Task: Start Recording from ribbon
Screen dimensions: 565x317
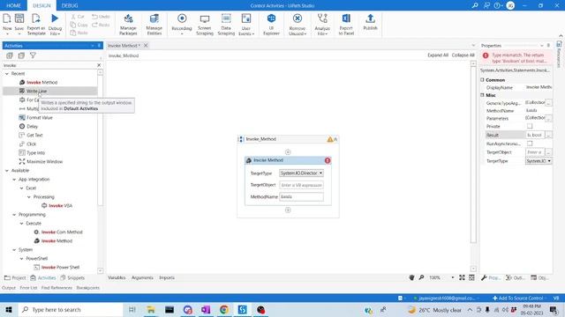Action: [x=182, y=24]
